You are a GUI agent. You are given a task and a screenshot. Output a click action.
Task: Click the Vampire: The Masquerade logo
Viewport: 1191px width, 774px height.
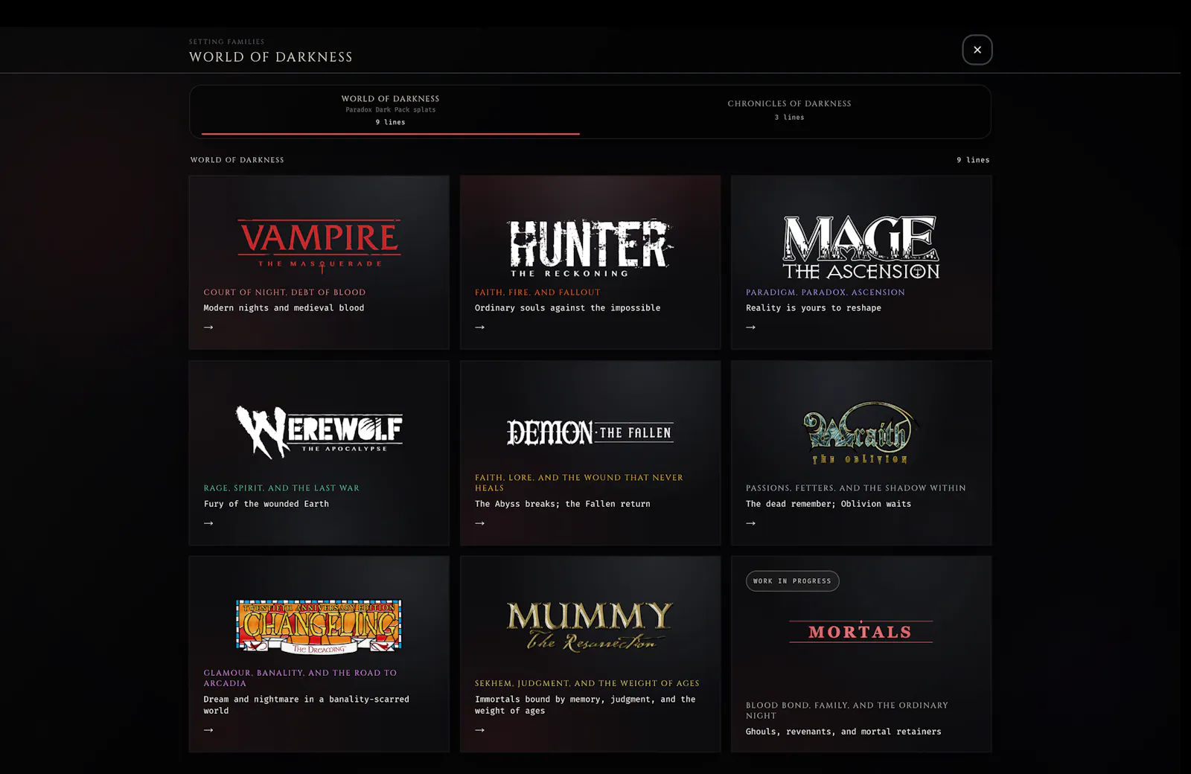click(319, 246)
